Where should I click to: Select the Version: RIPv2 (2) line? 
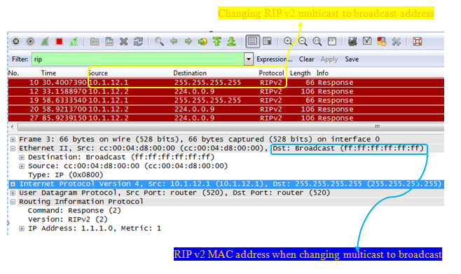[68, 219]
